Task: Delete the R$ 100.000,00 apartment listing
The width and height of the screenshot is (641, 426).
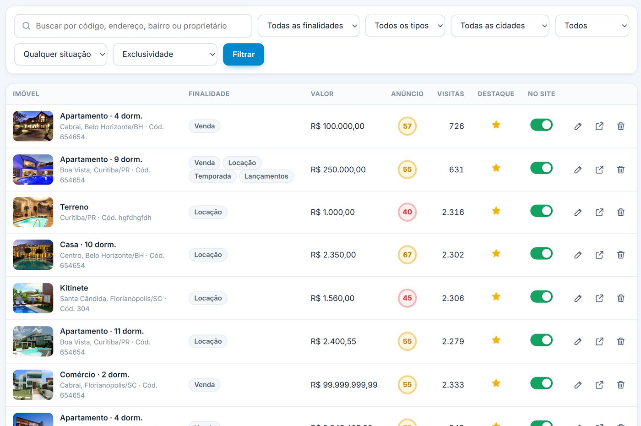Action: (621, 126)
